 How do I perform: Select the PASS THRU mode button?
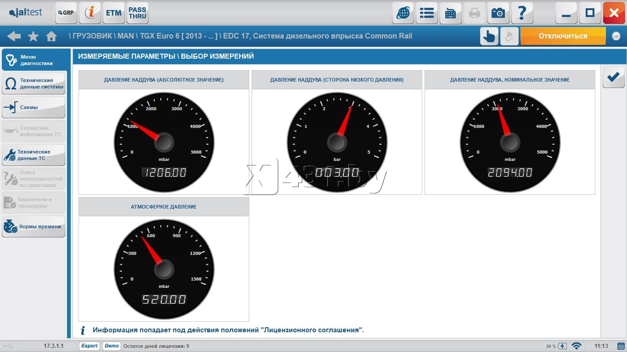(x=138, y=13)
